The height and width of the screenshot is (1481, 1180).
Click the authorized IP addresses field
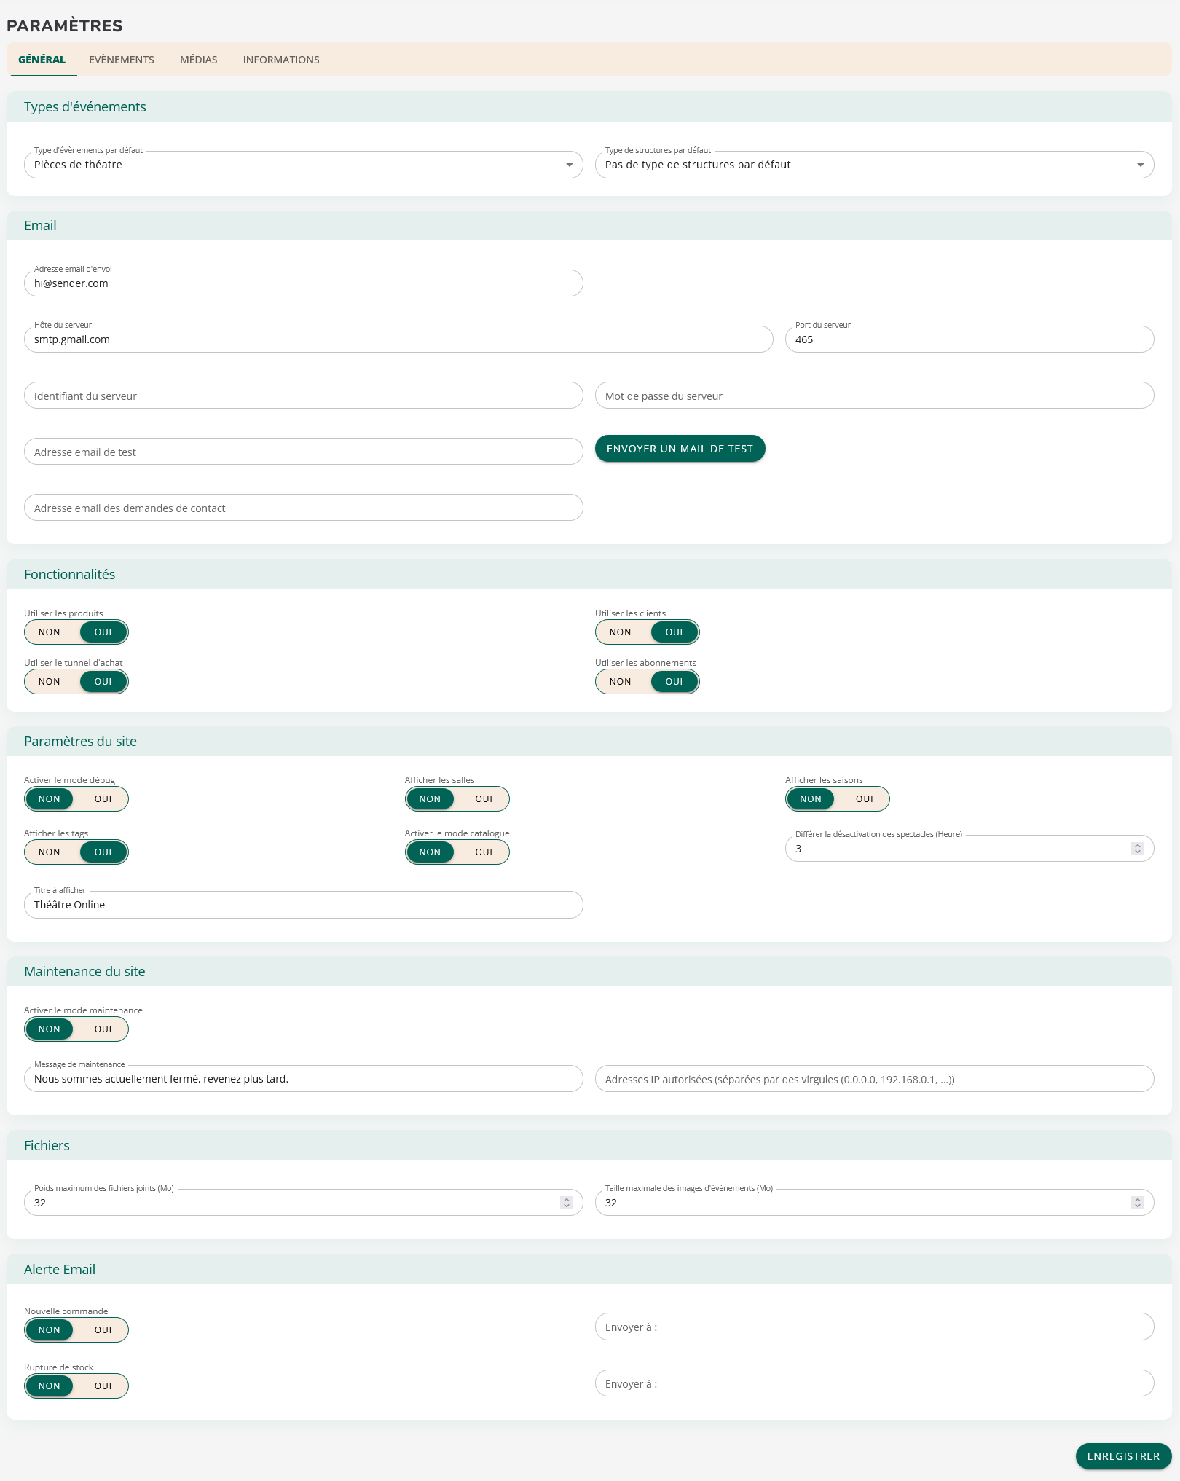click(x=874, y=1079)
